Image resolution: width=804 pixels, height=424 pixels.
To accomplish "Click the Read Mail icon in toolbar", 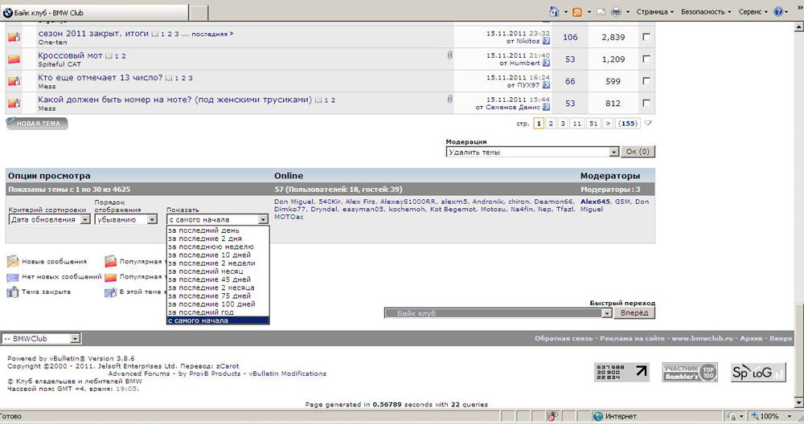I will [x=601, y=12].
